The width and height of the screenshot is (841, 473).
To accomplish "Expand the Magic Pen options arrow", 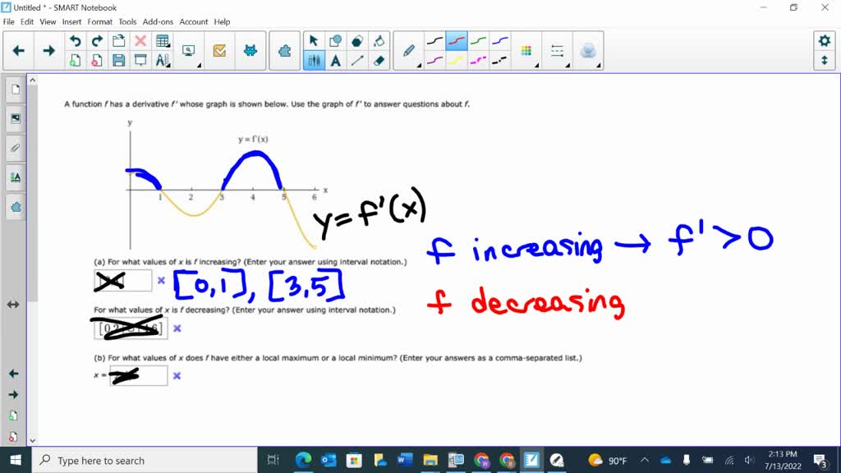I will [599, 65].
